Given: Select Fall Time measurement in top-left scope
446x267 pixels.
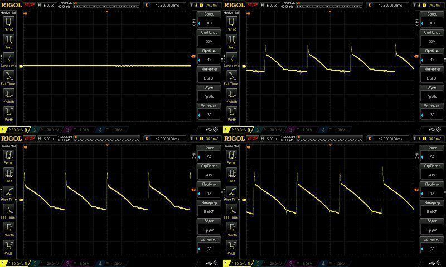Looking at the screenshot, I should click(x=9, y=78).
